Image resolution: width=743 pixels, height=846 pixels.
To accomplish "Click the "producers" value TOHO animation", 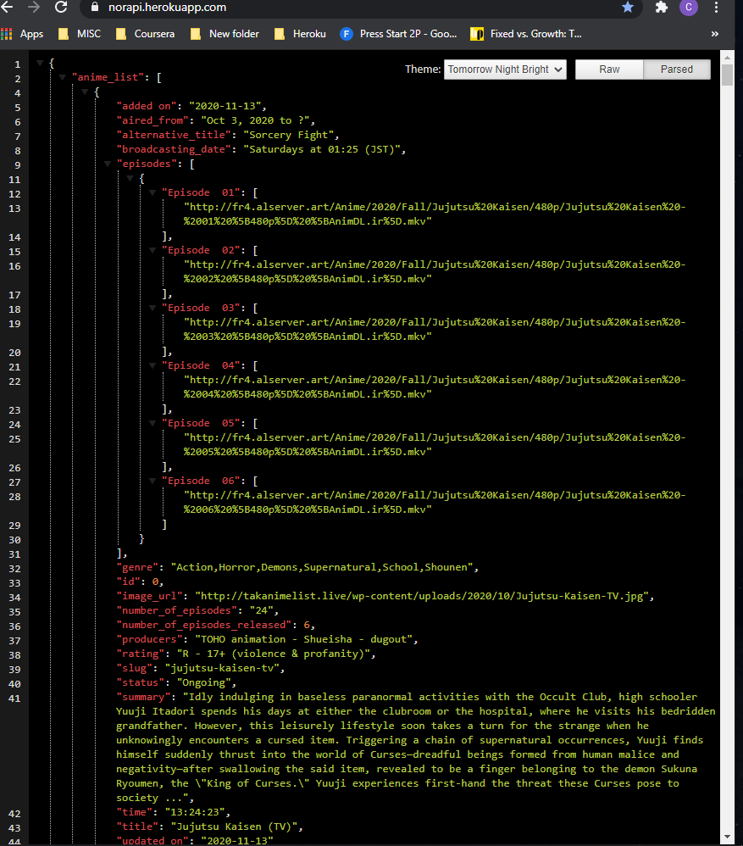I will pyautogui.click(x=303, y=639).
